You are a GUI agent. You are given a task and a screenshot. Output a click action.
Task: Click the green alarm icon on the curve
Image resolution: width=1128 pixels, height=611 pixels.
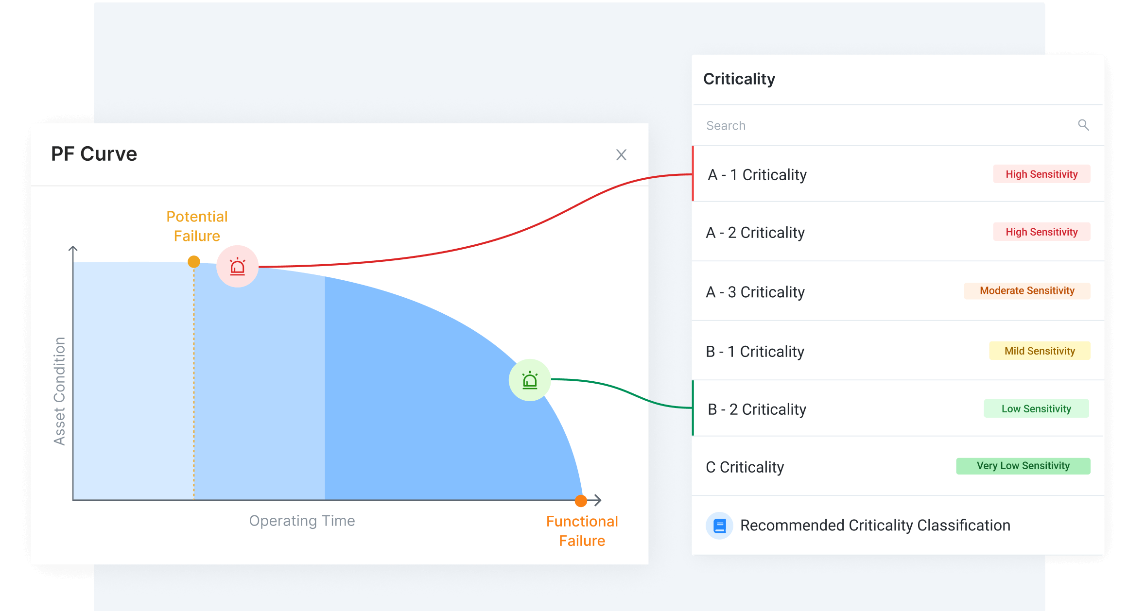[x=529, y=380]
